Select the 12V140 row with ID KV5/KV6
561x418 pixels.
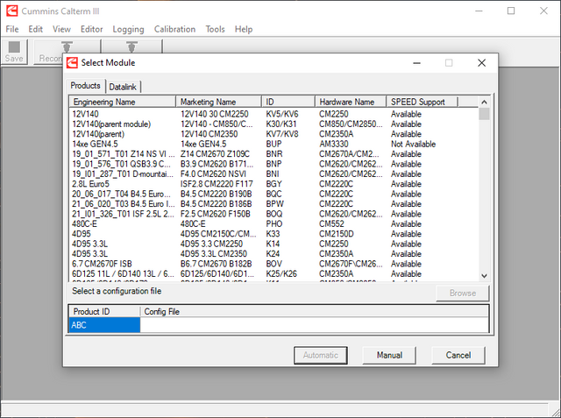click(273, 114)
